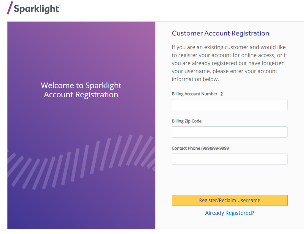Click the Billing Account Number label
Viewport: 308px width, 234px height.
pyautogui.click(x=194, y=94)
